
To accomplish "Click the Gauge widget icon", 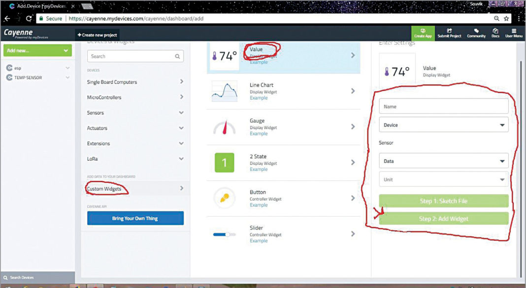I will 224,127.
